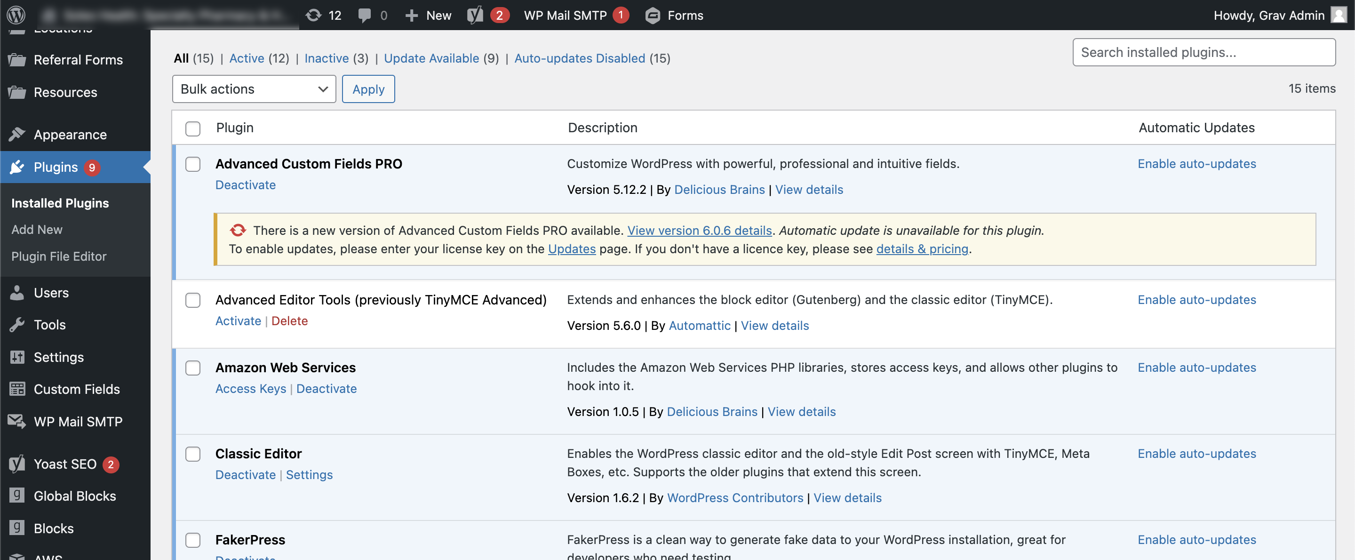Click the Plugins plug icon
1355x560 pixels.
17,167
